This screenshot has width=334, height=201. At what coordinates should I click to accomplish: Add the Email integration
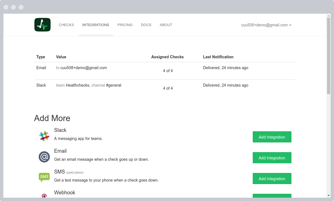coord(272,158)
